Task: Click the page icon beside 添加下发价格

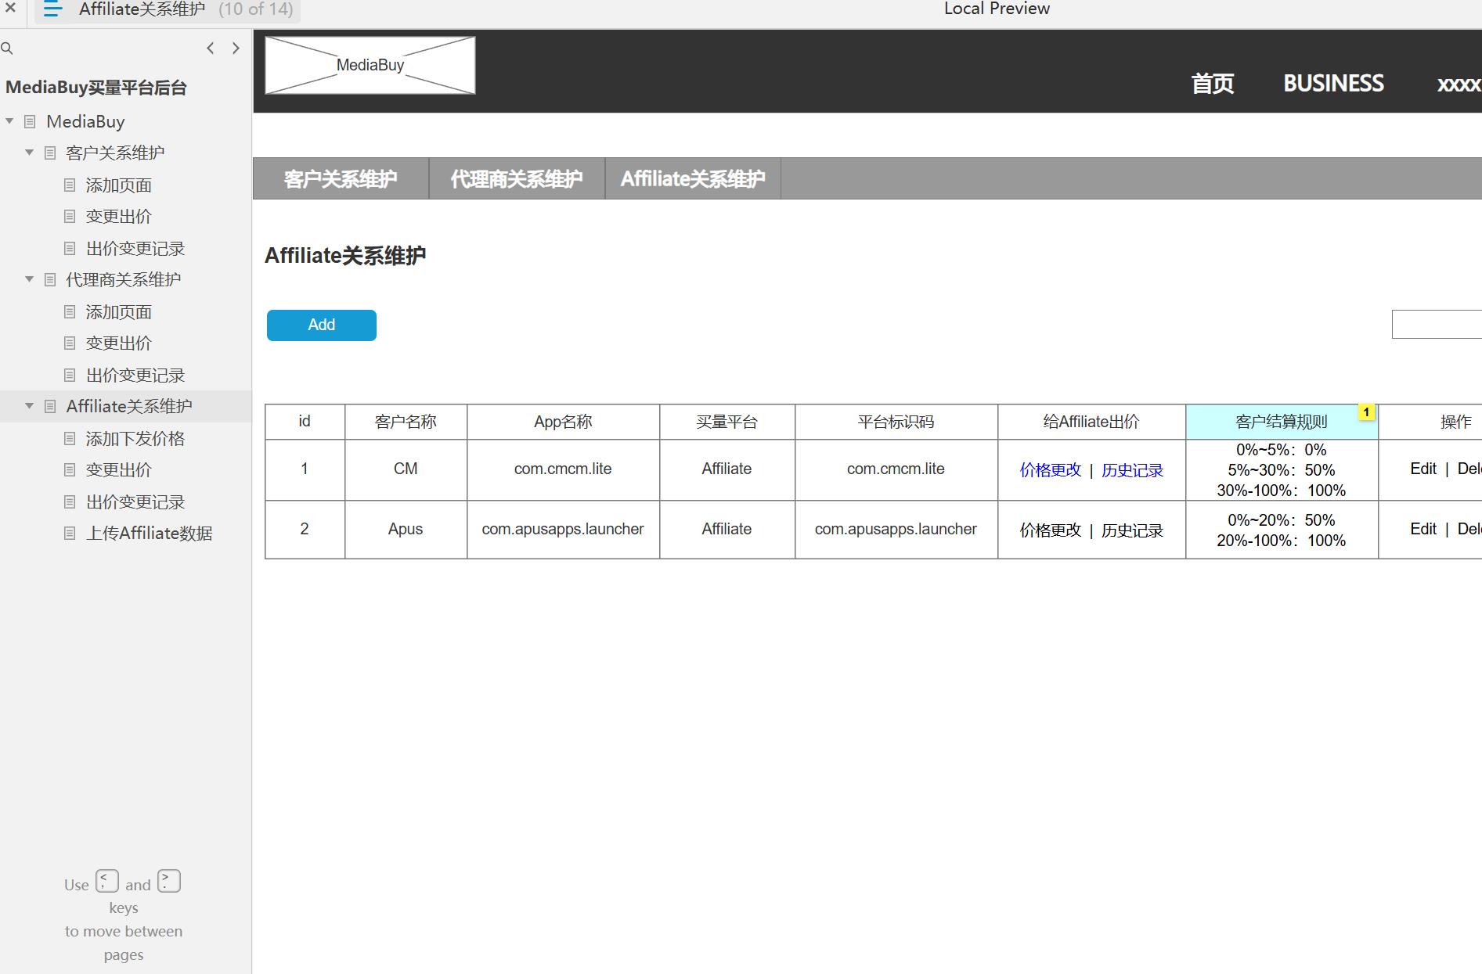Action: [70, 439]
